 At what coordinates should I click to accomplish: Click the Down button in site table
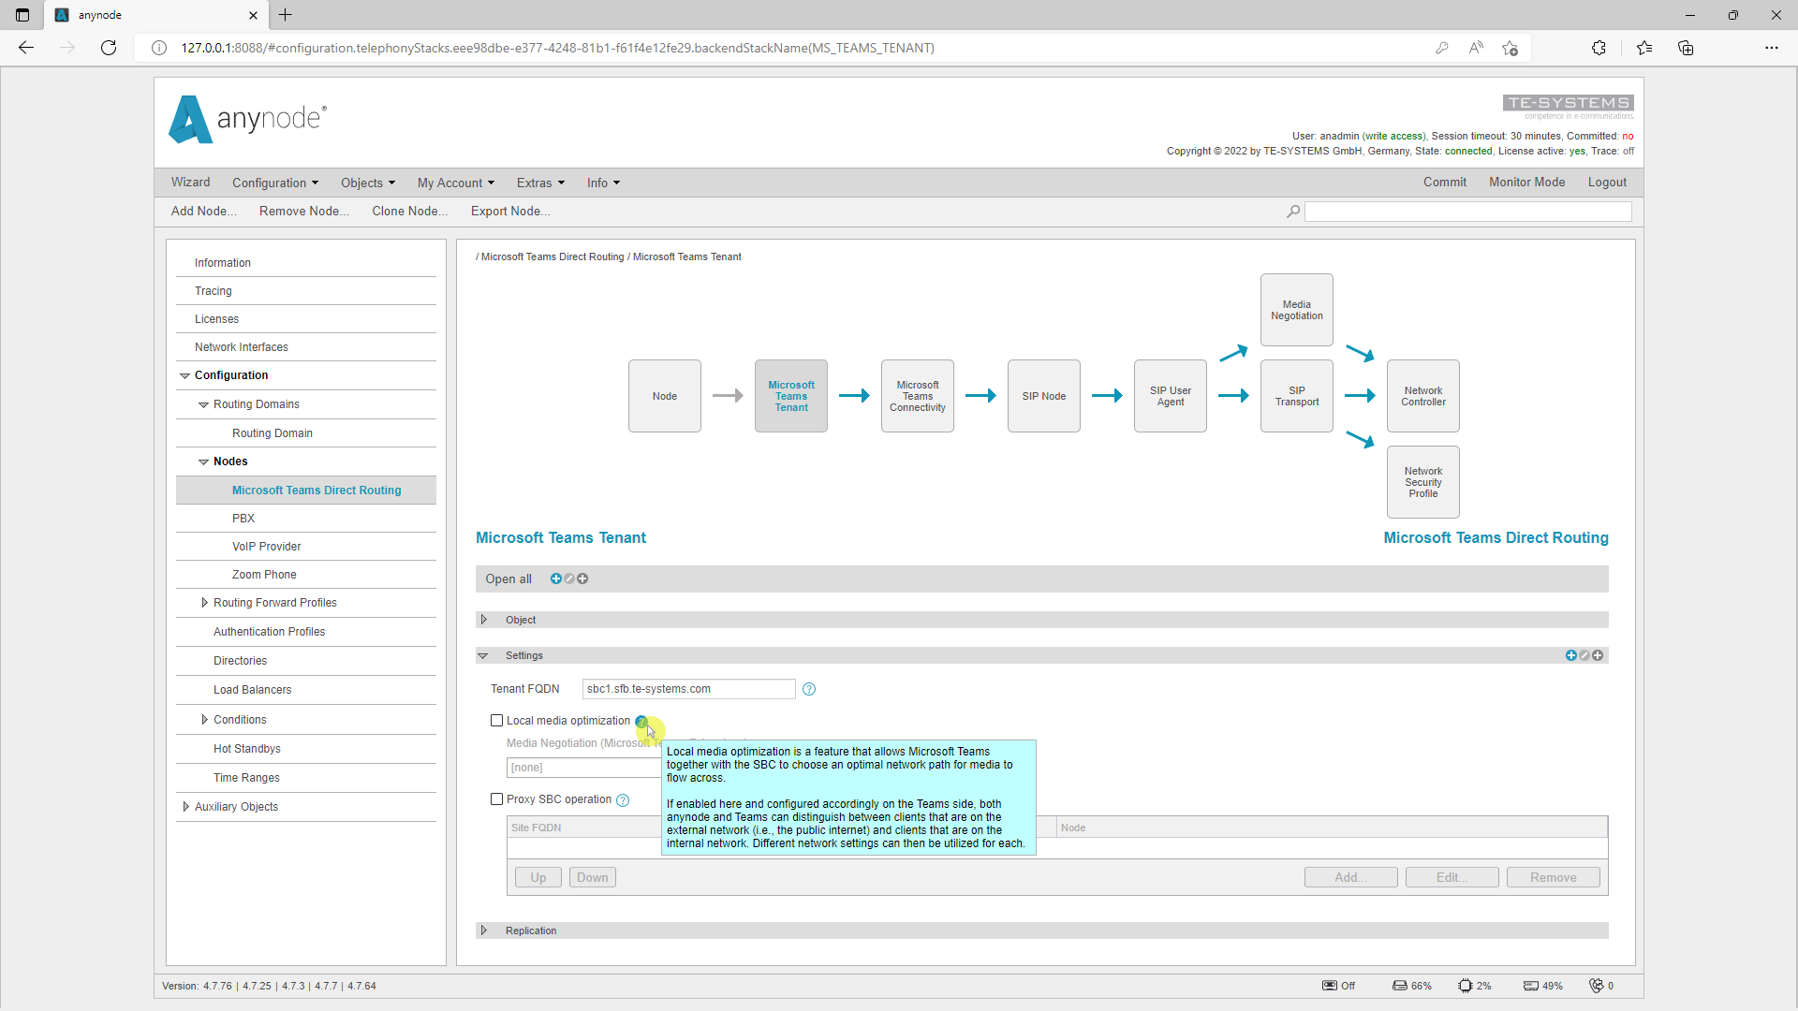(x=593, y=878)
